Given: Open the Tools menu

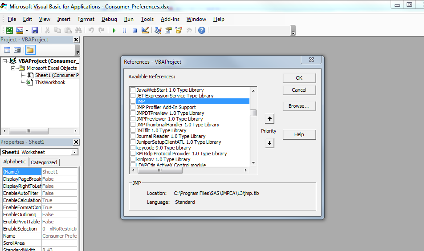Looking at the screenshot, I should coord(147,19).
